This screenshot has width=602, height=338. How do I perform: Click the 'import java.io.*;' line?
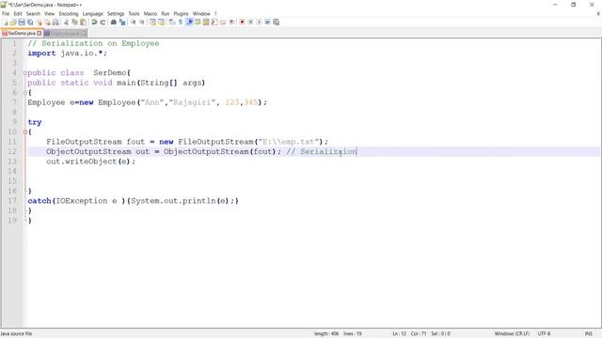67,54
